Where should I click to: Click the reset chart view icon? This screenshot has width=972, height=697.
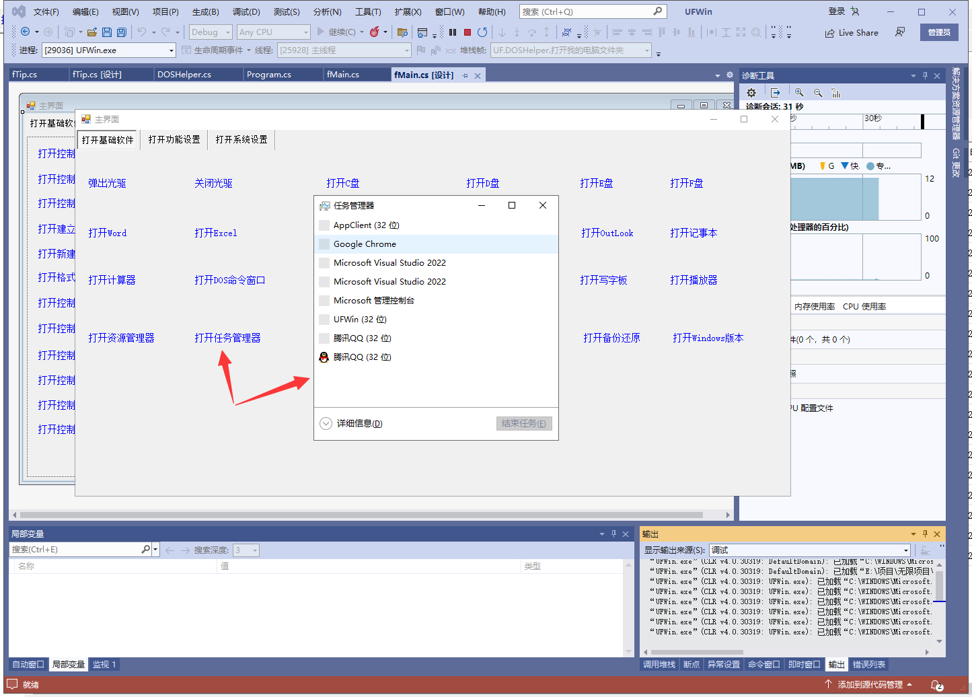(x=836, y=93)
